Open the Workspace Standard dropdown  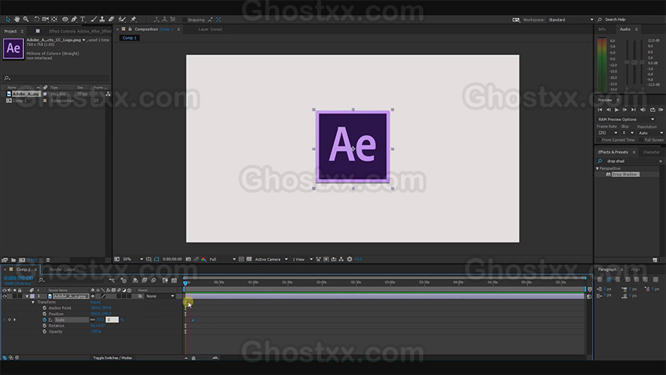[571, 20]
